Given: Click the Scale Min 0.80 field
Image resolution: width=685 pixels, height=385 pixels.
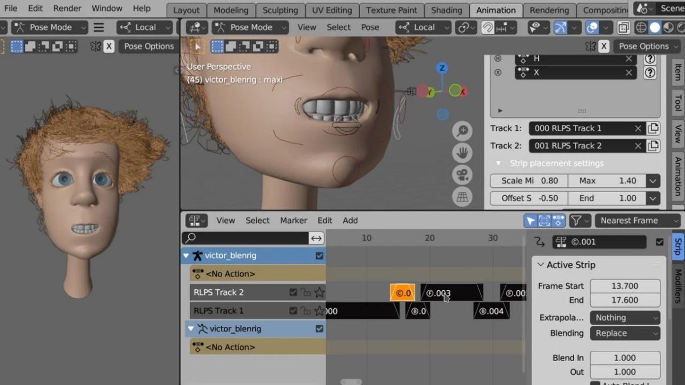Looking at the screenshot, I should click(x=529, y=181).
